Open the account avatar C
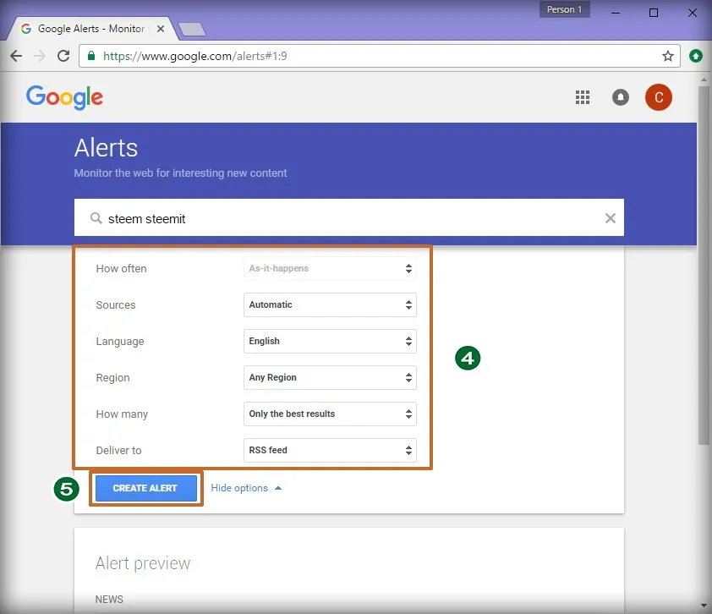This screenshot has height=614, width=712. (659, 97)
